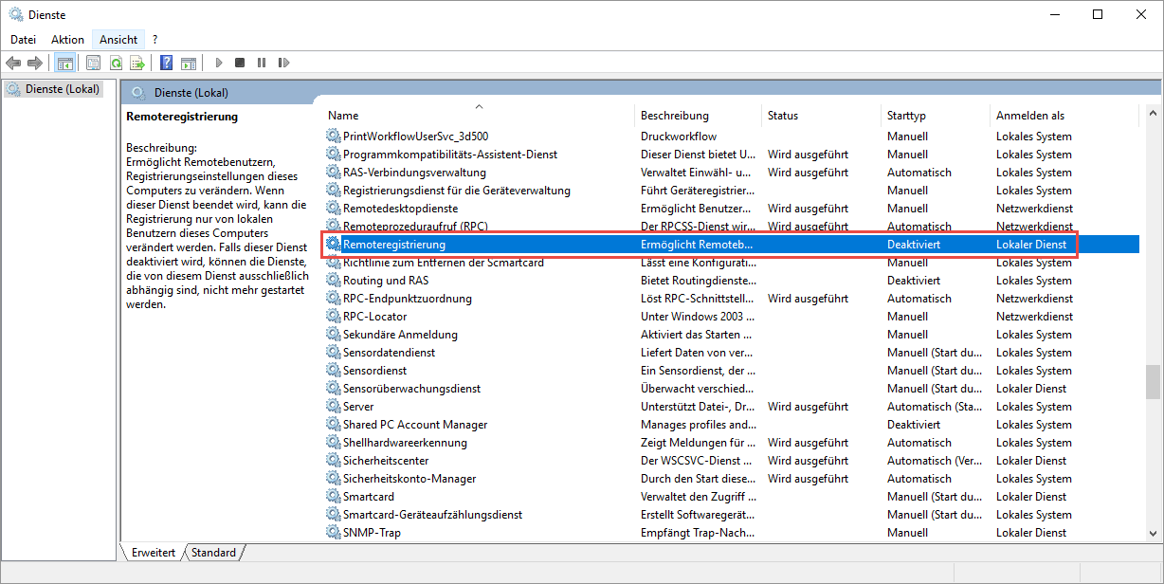Sort by the Name column header
The height and width of the screenshot is (584, 1164).
point(343,116)
